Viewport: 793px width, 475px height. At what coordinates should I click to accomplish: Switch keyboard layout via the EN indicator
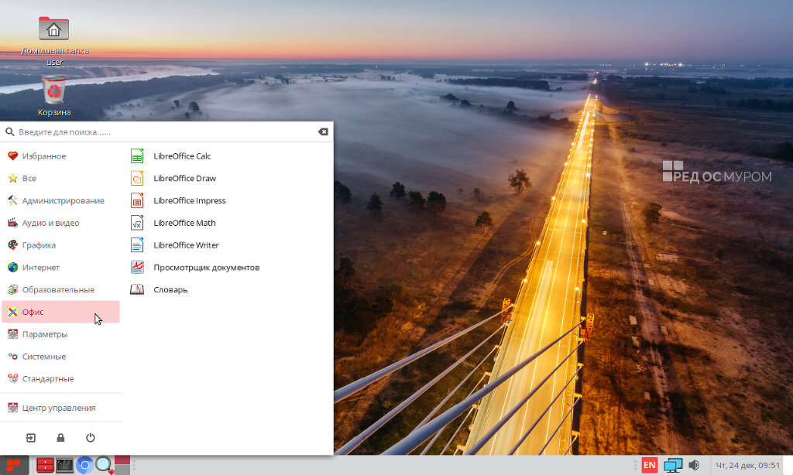click(x=650, y=465)
